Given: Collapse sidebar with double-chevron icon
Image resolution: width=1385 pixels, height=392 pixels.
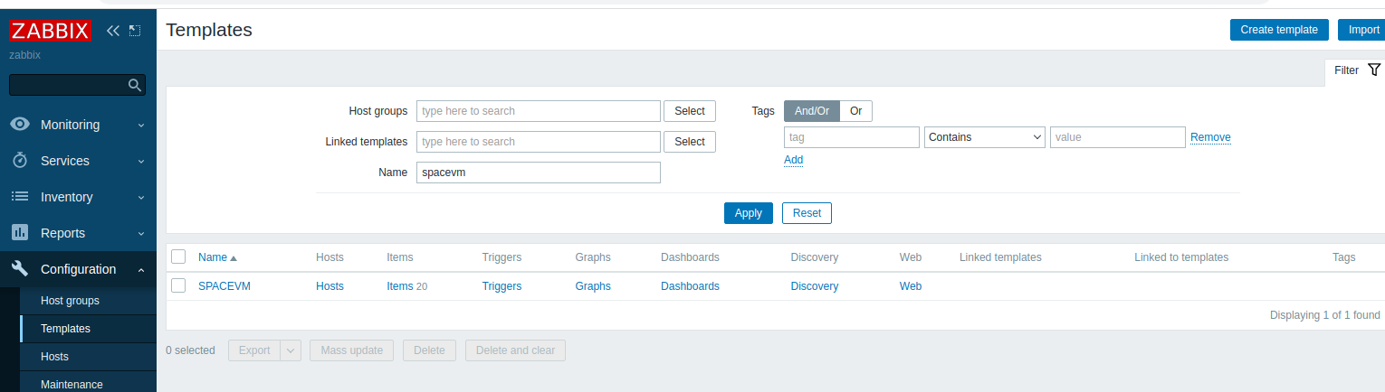Looking at the screenshot, I should (x=113, y=31).
